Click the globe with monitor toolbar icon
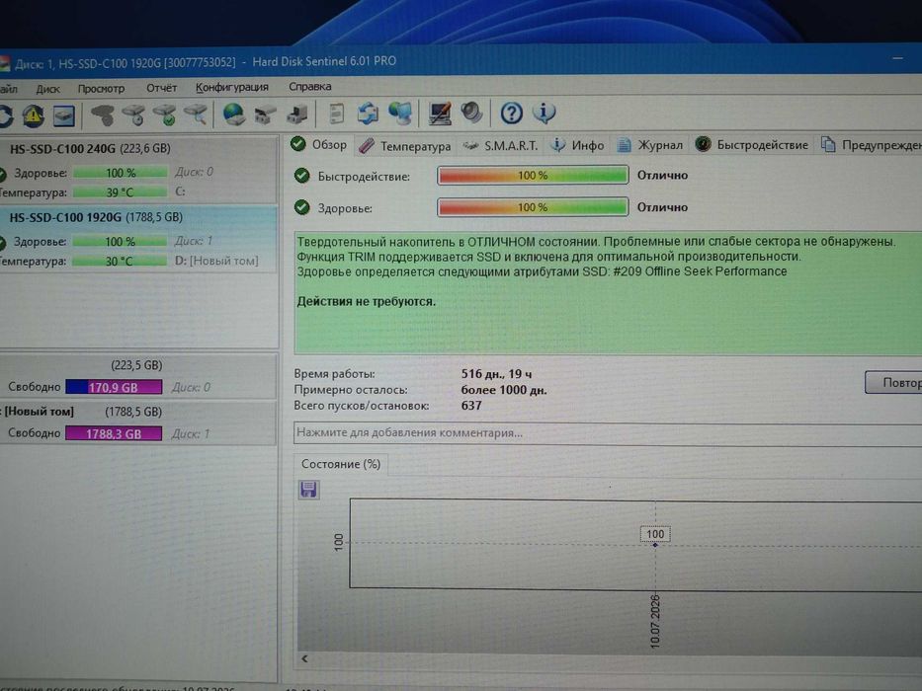922x691 pixels. (400, 114)
